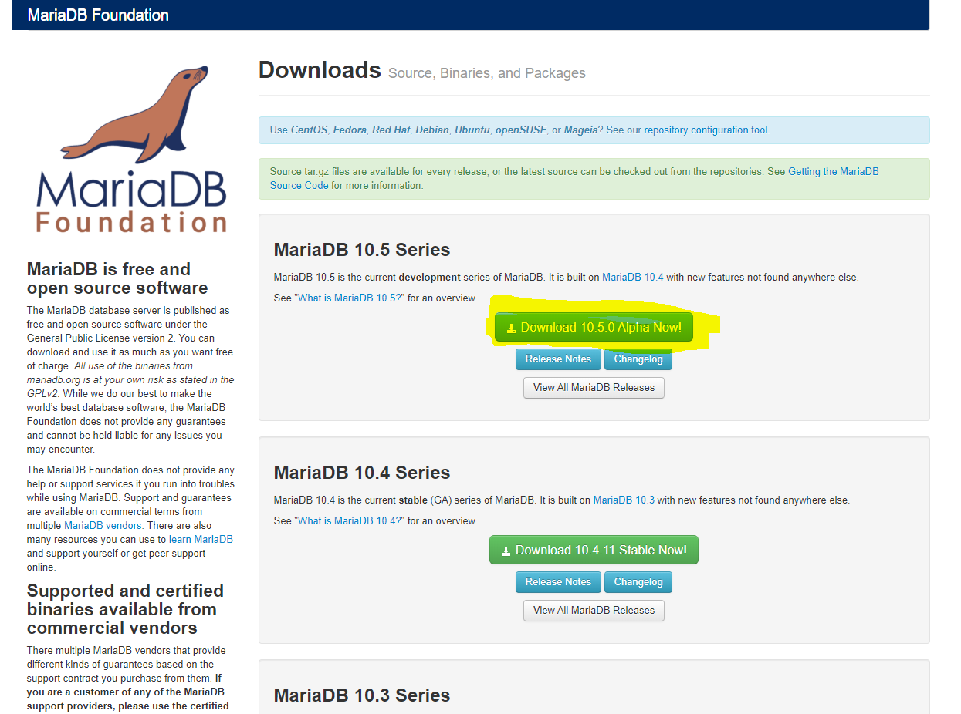Follow the MariaDB 10.3 link in 10.4 description
Viewport: 961px width, 714px height.
click(x=624, y=500)
